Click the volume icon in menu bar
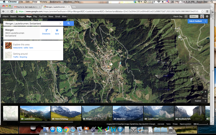The height and width of the screenshot is (135, 216). click(x=163, y=2)
